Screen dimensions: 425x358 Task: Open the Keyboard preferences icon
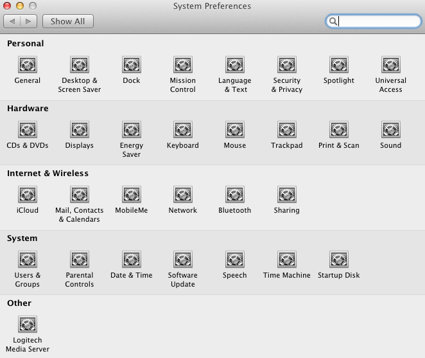click(183, 130)
